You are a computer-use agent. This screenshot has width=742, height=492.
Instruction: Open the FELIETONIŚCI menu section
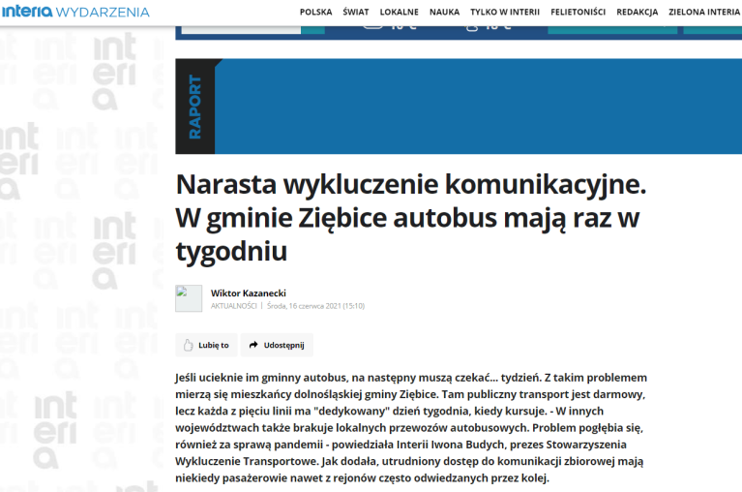pos(578,13)
